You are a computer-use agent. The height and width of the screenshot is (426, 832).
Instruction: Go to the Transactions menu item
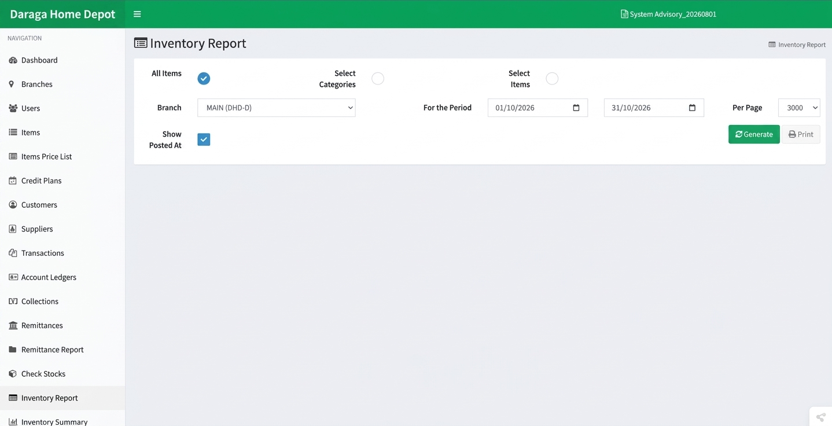pyautogui.click(x=62, y=253)
